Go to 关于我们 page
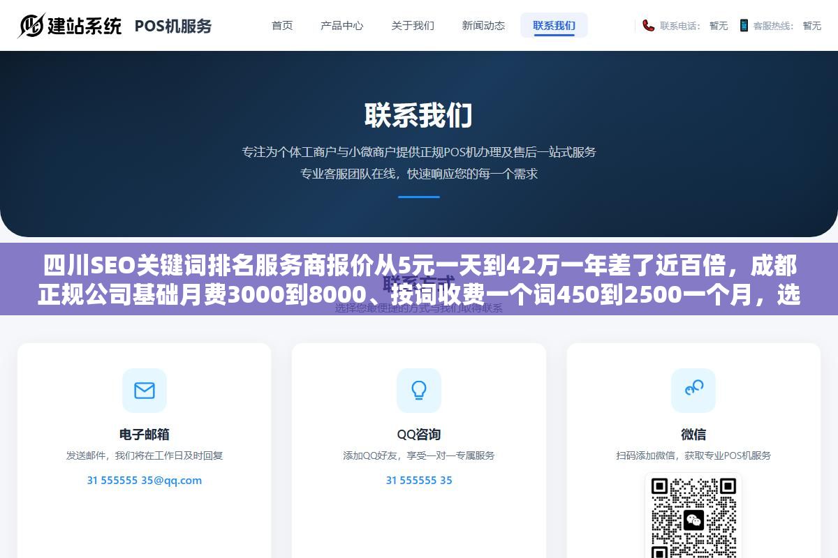The height and width of the screenshot is (558, 838). (413, 26)
